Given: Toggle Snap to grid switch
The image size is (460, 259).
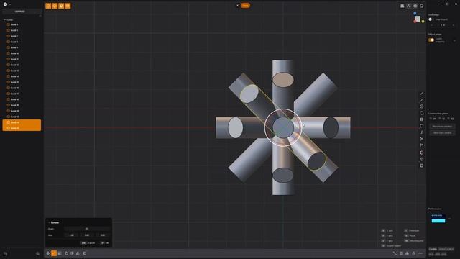Looking at the screenshot, I should click(x=431, y=19).
